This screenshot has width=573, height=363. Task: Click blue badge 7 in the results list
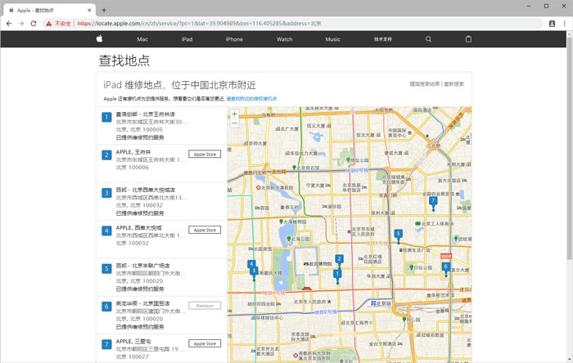(x=106, y=344)
